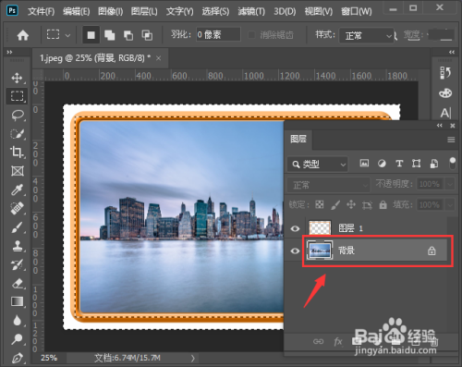Select the Quick Selection tool
Image resolution: width=462 pixels, height=367 pixels.
tap(17, 134)
